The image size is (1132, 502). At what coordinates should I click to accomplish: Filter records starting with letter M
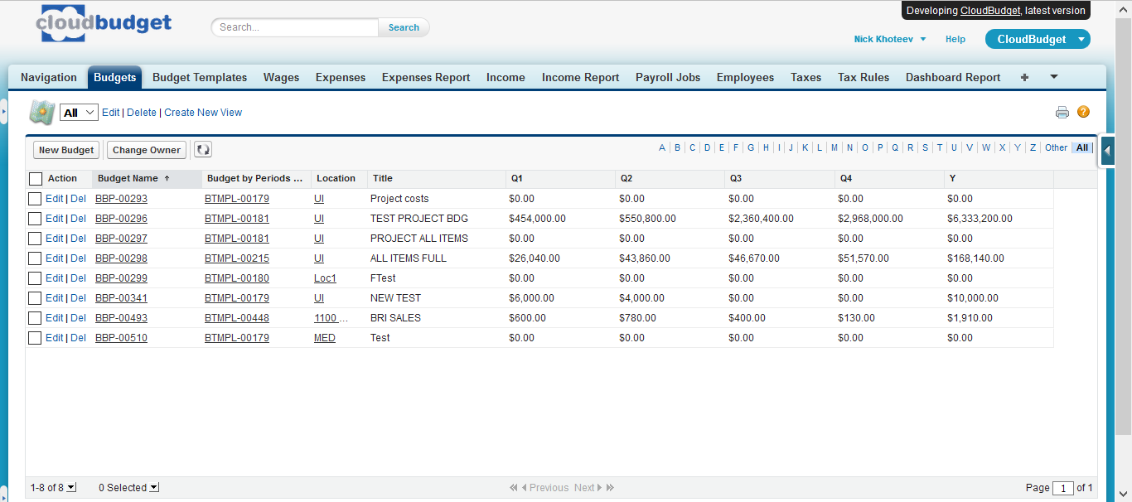[834, 147]
